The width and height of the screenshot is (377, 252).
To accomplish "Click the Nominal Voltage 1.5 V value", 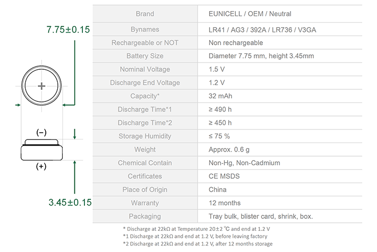I will 217,69.
